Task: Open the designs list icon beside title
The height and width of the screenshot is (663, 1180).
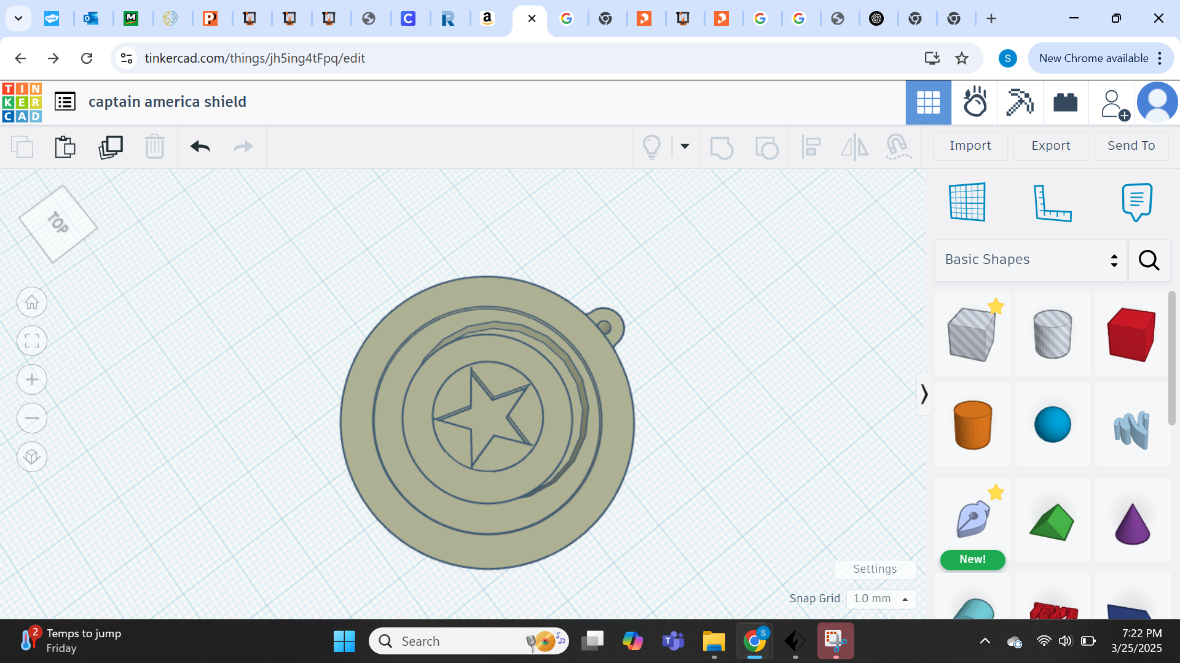Action: point(65,101)
